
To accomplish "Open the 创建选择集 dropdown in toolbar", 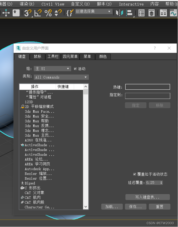I will [94, 12].
